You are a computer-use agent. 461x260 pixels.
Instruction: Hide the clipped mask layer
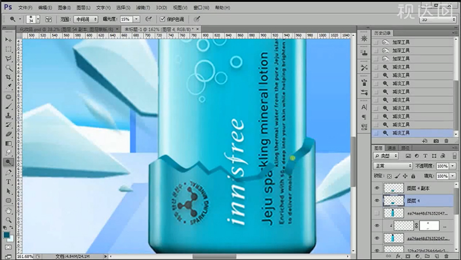(x=377, y=225)
